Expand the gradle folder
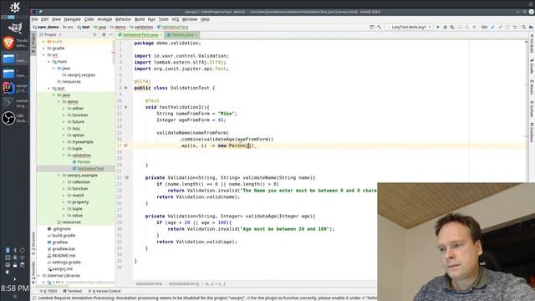The width and height of the screenshot is (535, 301). 43,48
